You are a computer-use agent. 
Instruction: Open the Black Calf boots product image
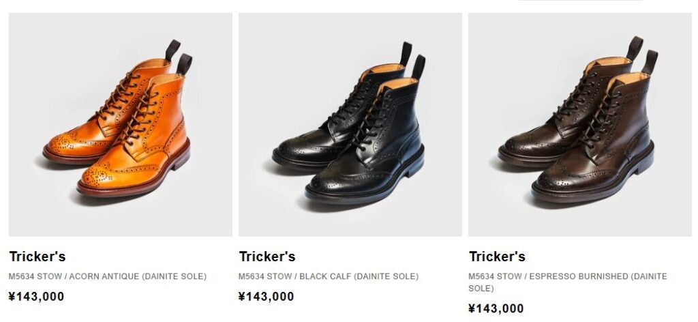tap(350, 125)
